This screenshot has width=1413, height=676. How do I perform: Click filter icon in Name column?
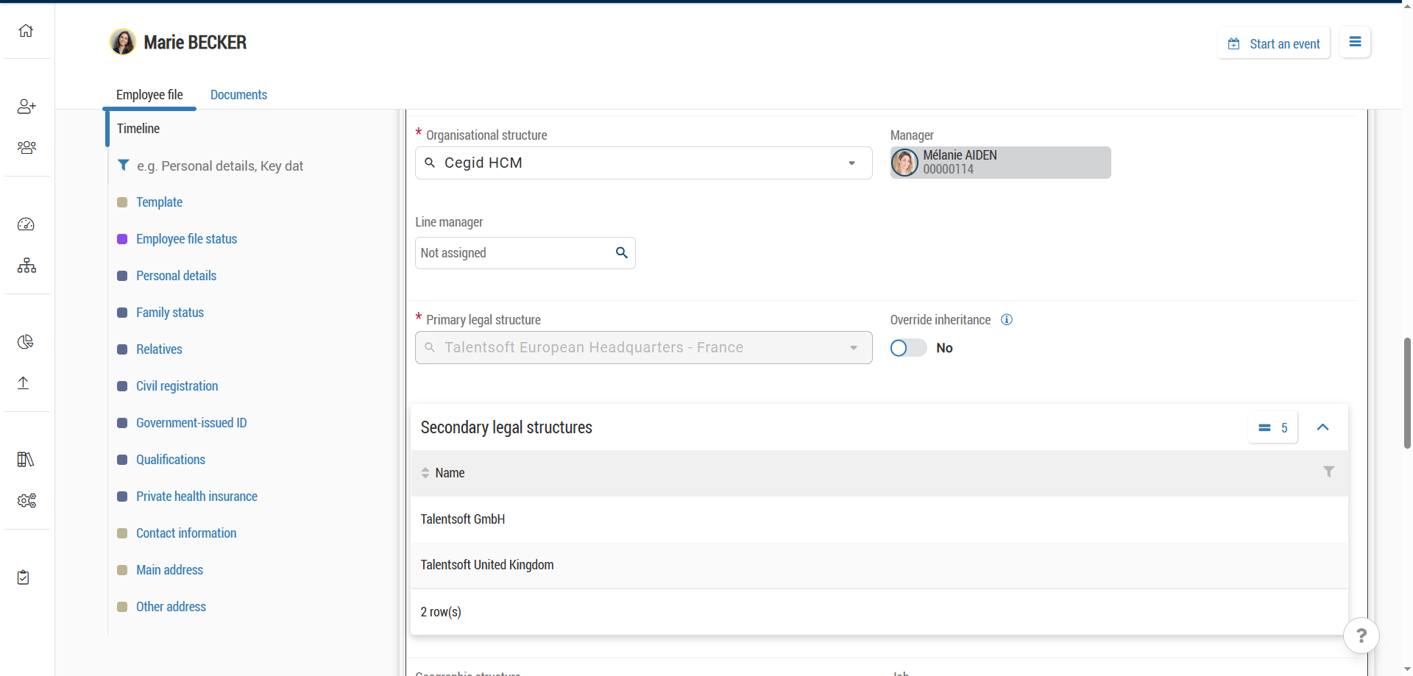point(1328,472)
